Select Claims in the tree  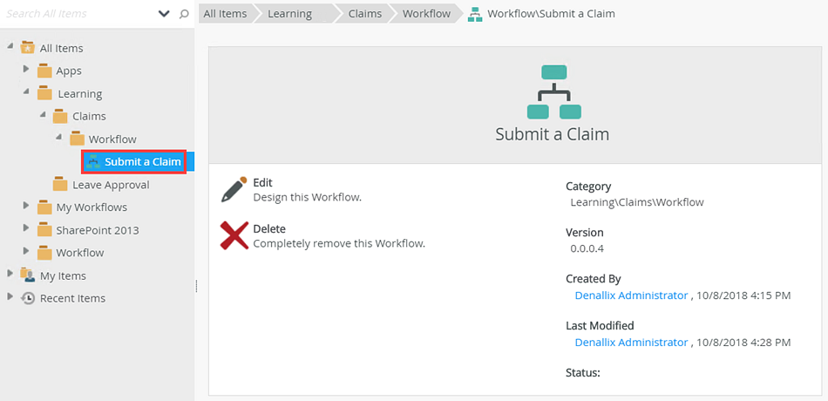coord(89,116)
